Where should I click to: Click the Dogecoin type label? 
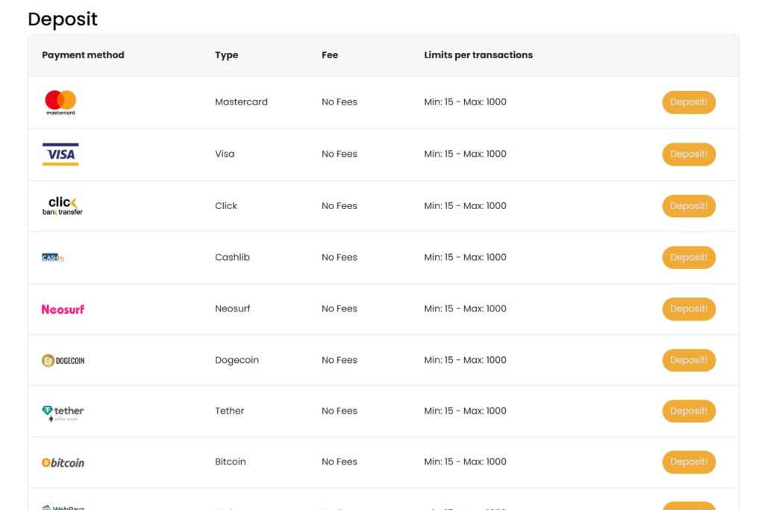pos(237,359)
